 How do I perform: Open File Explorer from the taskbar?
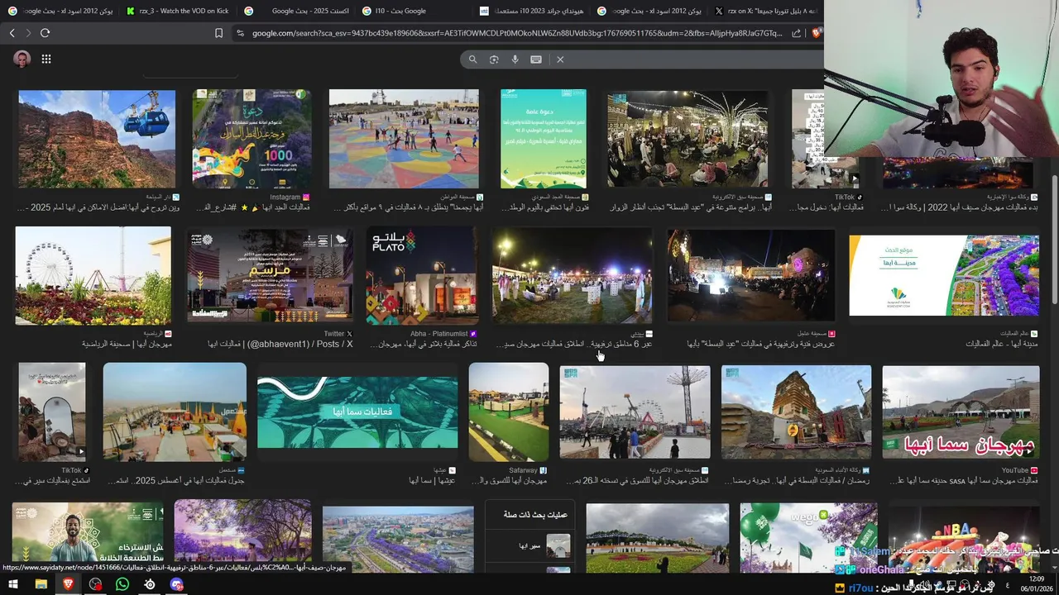(x=41, y=584)
